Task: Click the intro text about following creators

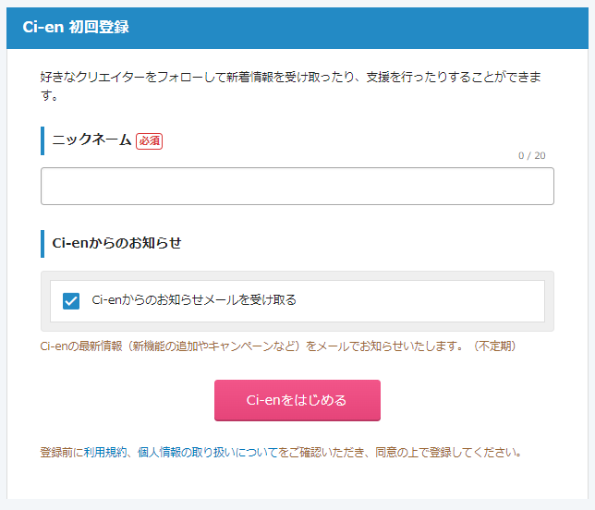Action: 291,86
